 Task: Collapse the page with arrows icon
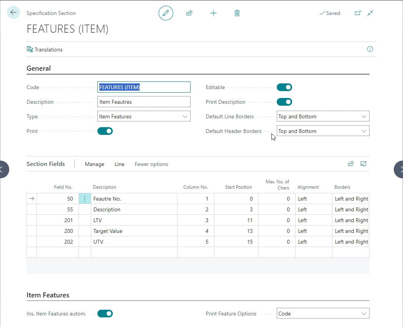click(x=370, y=13)
